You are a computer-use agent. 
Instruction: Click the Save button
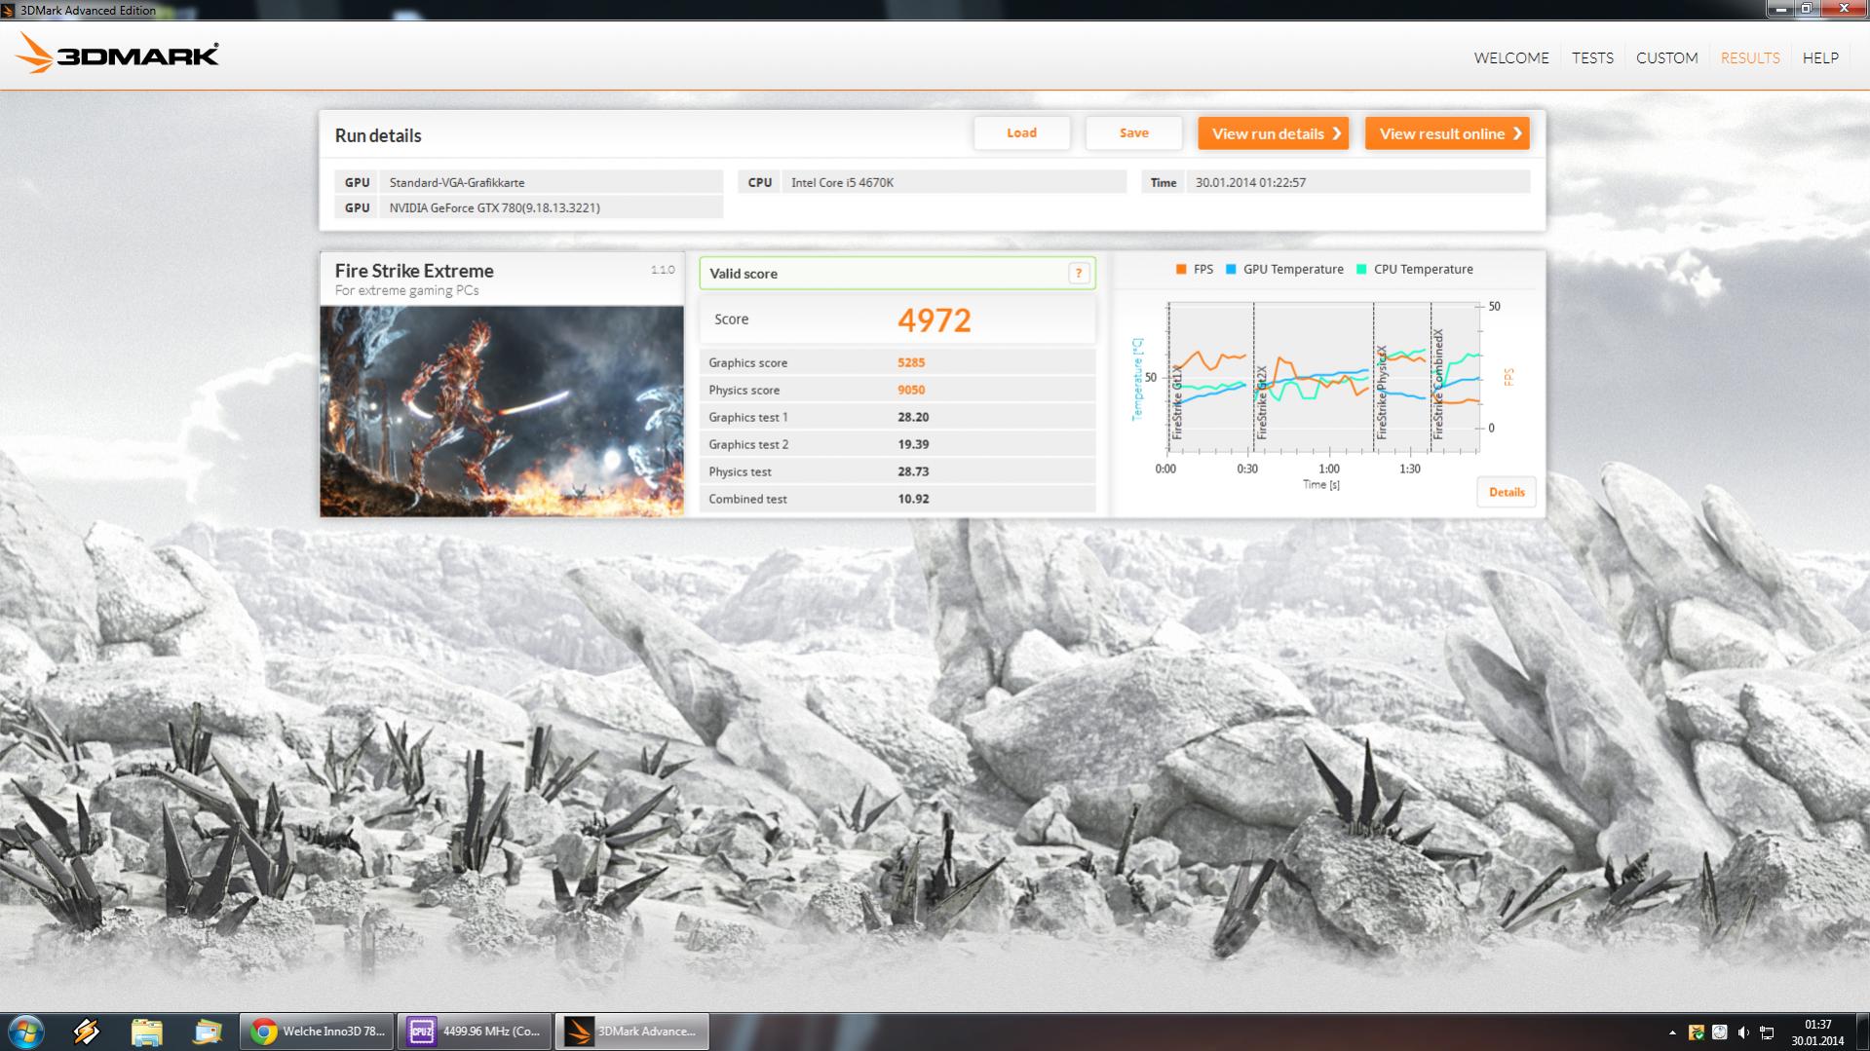tap(1133, 133)
